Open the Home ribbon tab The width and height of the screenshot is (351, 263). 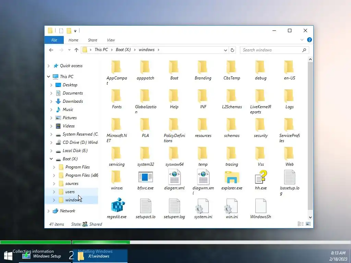click(73, 40)
